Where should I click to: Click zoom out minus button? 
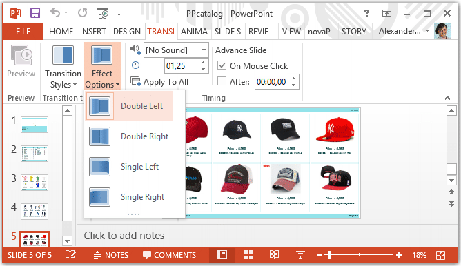coord(320,255)
